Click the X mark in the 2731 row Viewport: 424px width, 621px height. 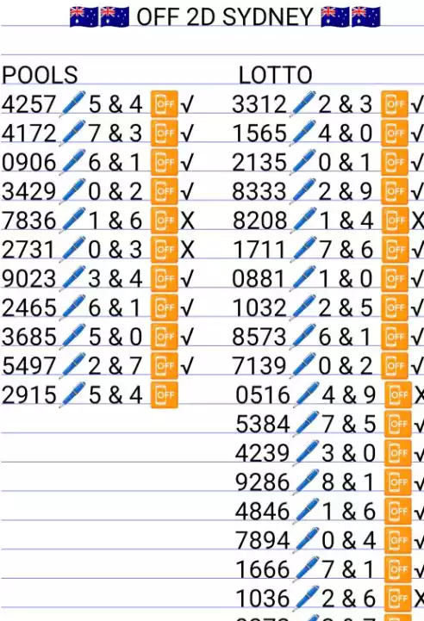click(x=187, y=250)
